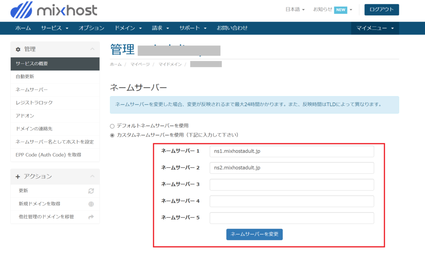Screen dimensions: 425x261
Task: Click the refresh icon next to 更新
Action: pyautogui.click(x=91, y=191)
